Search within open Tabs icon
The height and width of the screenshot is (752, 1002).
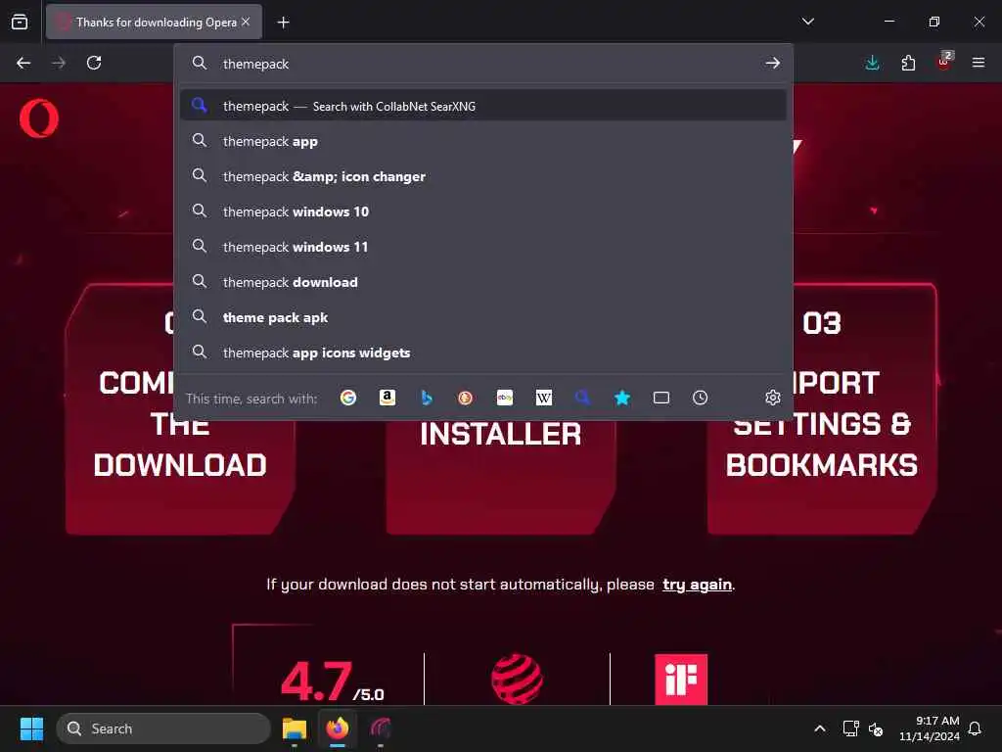click(661, 398)
